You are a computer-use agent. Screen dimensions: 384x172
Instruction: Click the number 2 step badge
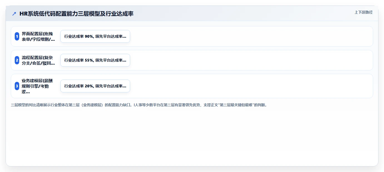(x=17, y=60)
